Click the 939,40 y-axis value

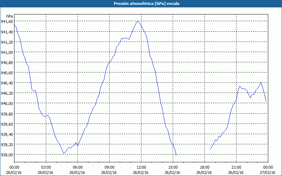pos(7,134)
